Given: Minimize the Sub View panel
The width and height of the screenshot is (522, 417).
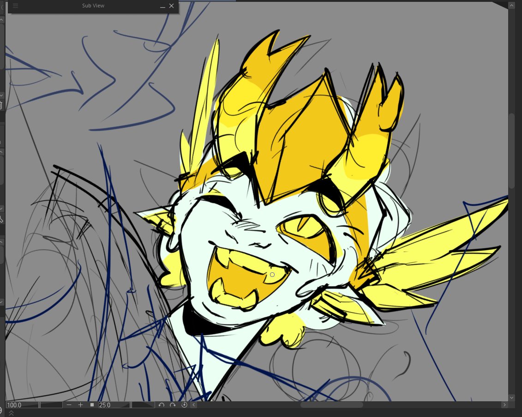Looking at the screenshot, I should (x=162, y=6).
